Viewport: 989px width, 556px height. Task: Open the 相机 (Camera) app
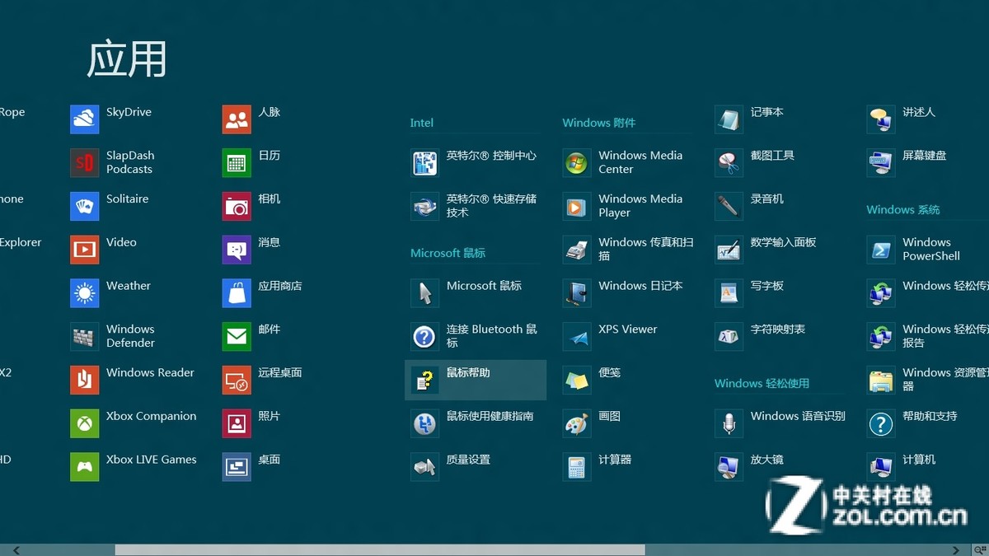[237, 206]
